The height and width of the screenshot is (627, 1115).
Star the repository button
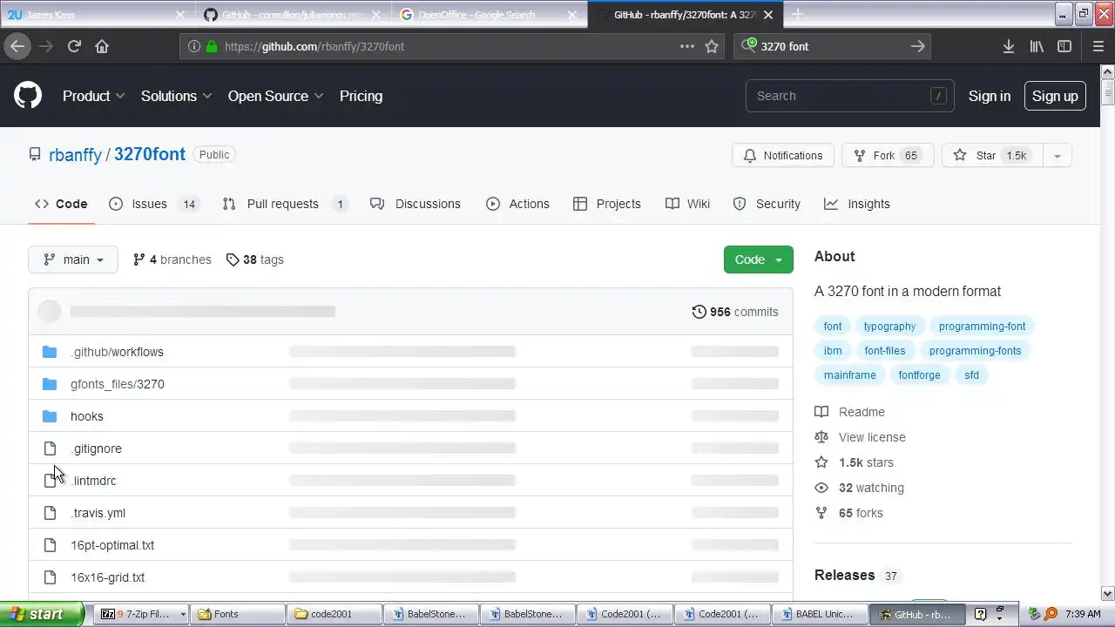[x=992, y=155]
